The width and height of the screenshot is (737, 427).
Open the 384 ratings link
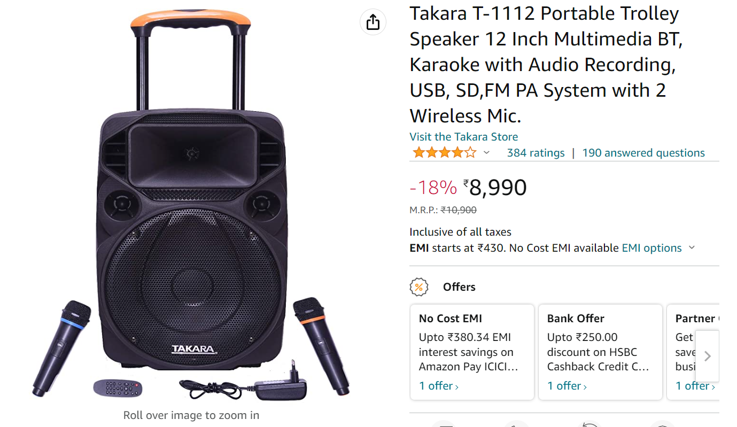(536, 153)
